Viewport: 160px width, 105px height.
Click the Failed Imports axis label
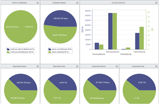click(139, 52)
